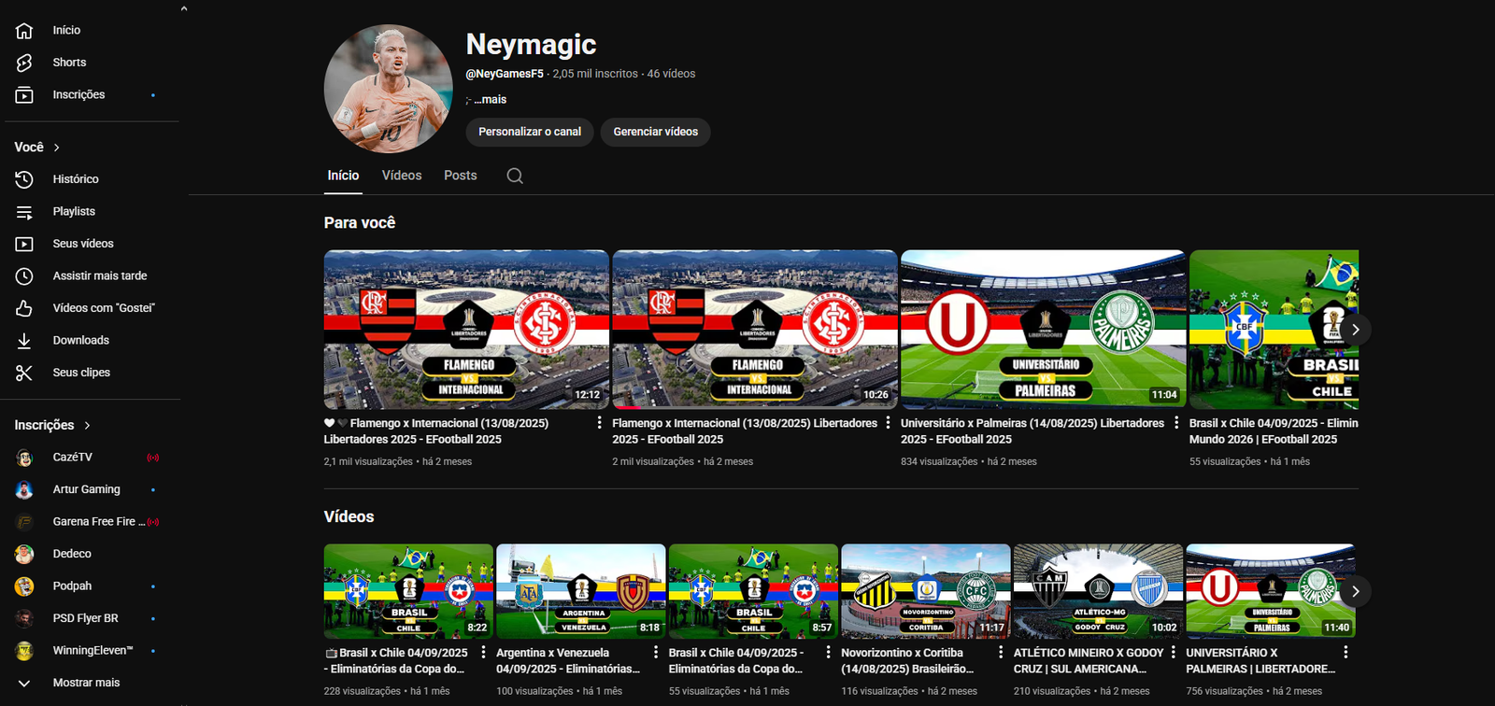Play Flamengo x Internacional 12:12 video thumbnail

click(466, 330)
